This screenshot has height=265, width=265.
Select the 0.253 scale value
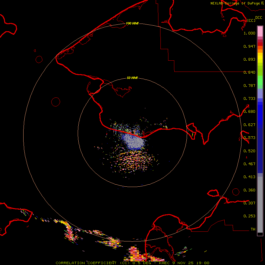pyautogui.click(x=249, y=216)
